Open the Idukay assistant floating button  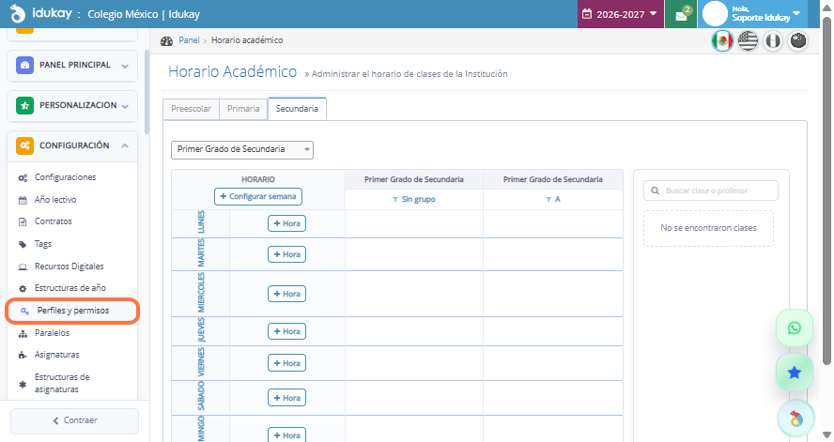[795, 419]
